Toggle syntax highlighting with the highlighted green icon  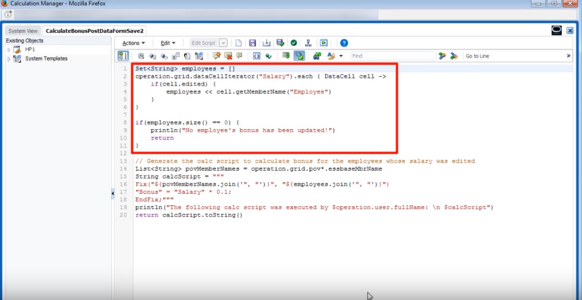(x=298, y=56)
